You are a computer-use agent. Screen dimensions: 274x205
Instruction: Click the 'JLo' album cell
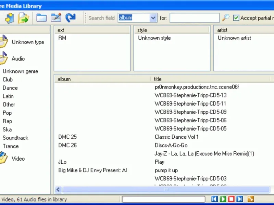tap(62, 162)
